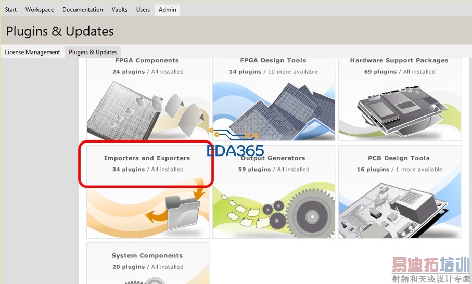Click '59 plugins / All installed' text
The image size is (472, 284).
(x=274, y=169)
